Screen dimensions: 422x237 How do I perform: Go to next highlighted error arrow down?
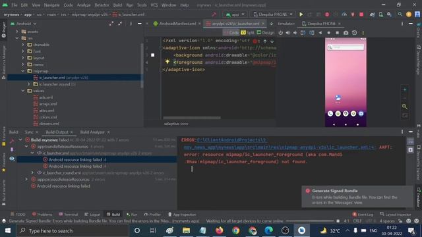coord(272,41)
